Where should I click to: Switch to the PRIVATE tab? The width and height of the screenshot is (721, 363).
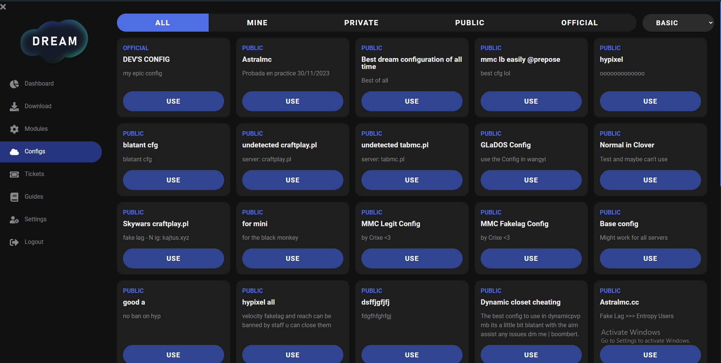click(x=361, y=23)
